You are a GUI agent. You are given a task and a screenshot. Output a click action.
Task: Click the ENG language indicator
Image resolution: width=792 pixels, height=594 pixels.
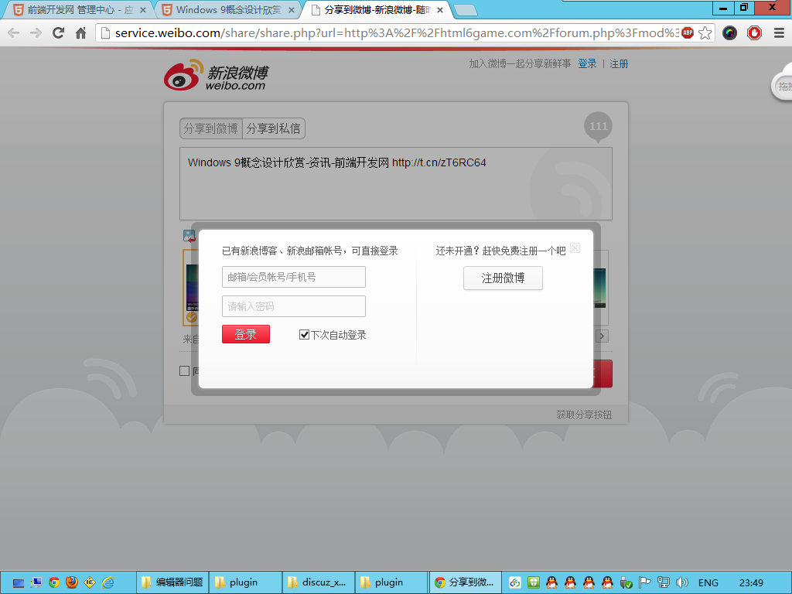click(708, 583)
